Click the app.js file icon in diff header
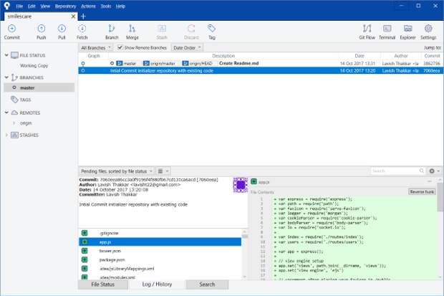Screen dimensions: 444x296 254,182
